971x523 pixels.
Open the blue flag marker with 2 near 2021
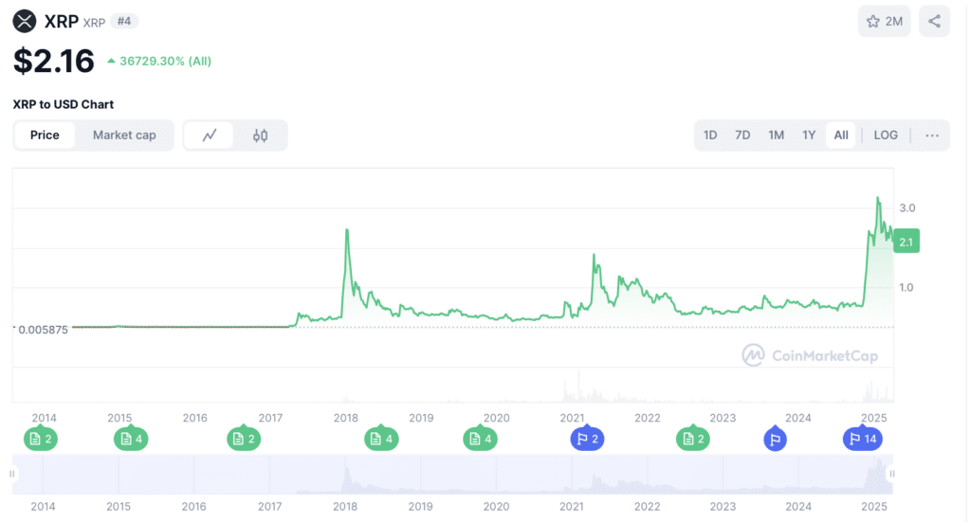tap(587, 439)
